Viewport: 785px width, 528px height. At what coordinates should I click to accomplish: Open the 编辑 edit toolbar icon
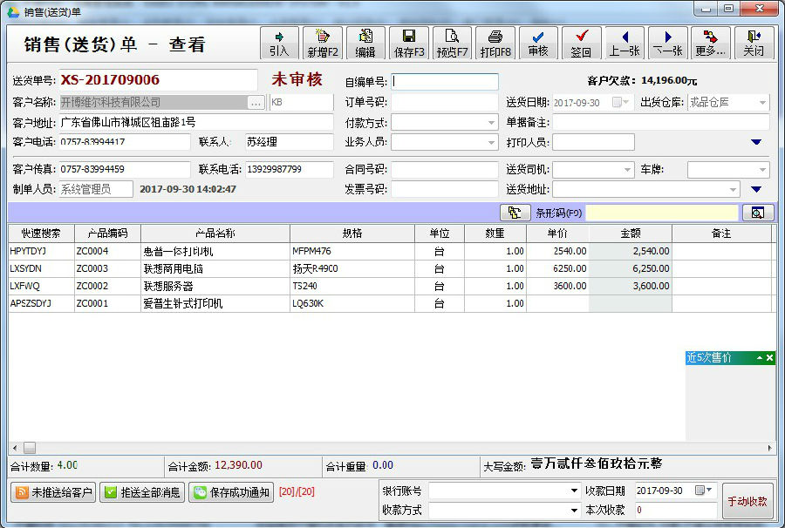click(x=365, y=43)
